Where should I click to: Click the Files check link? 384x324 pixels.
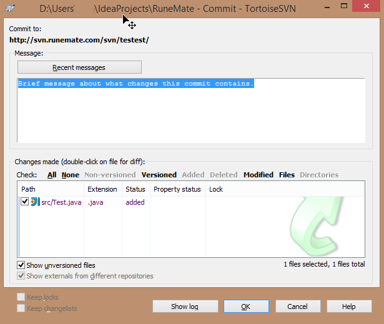[x=287, y=175]
